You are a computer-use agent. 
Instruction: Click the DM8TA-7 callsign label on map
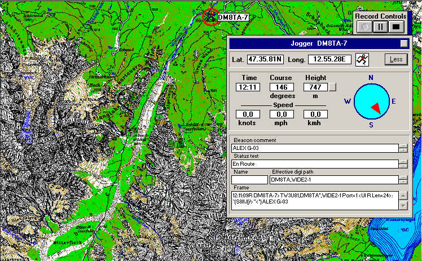point(233,17)
